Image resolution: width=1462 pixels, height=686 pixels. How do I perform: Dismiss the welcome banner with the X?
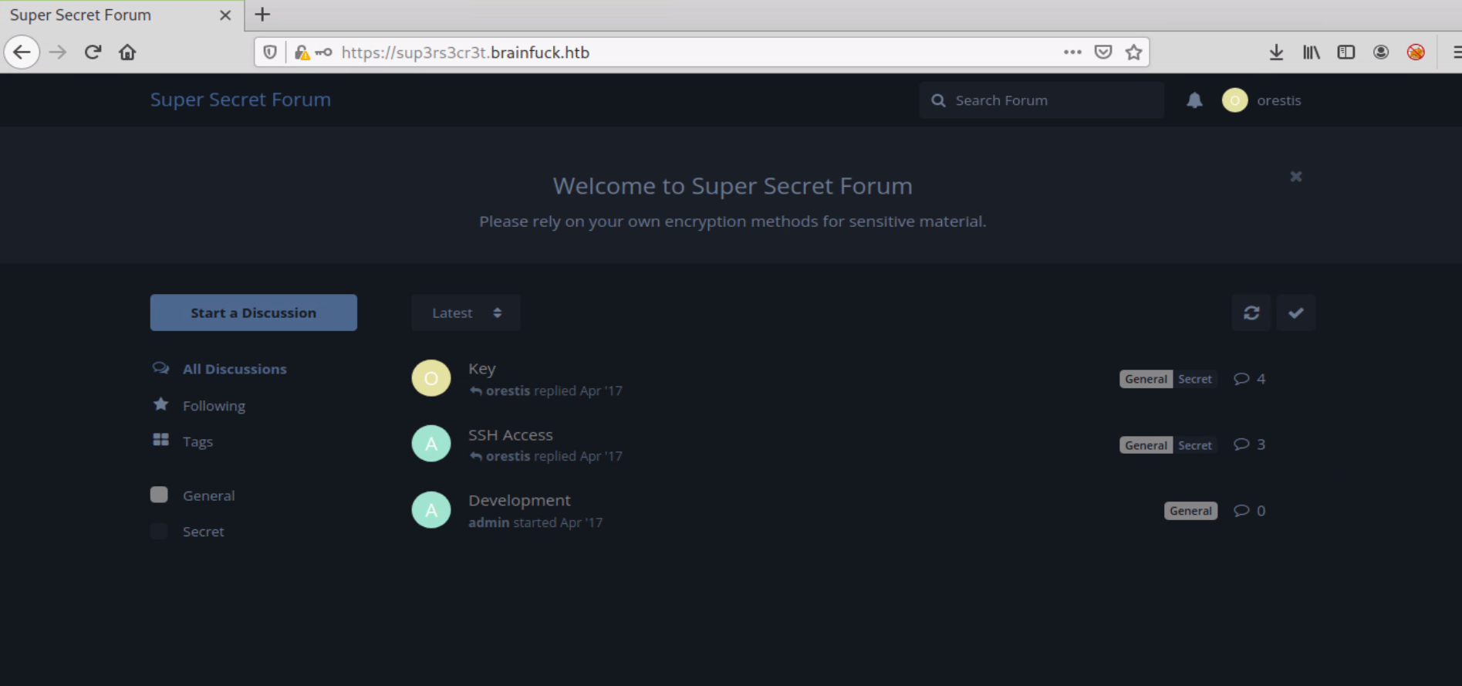pyautogui.click(x=1296, y=177)
